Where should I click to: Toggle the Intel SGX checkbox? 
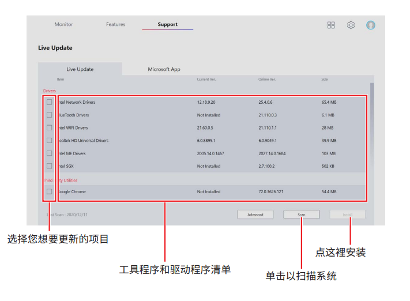49,166
